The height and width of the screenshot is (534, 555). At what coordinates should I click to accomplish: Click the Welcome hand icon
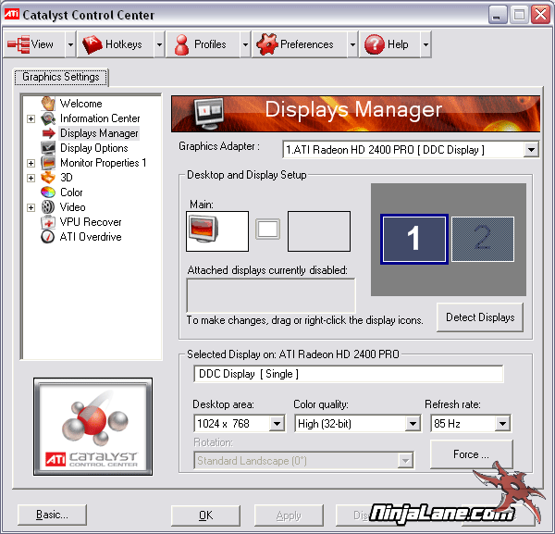(x=48, y=104)
